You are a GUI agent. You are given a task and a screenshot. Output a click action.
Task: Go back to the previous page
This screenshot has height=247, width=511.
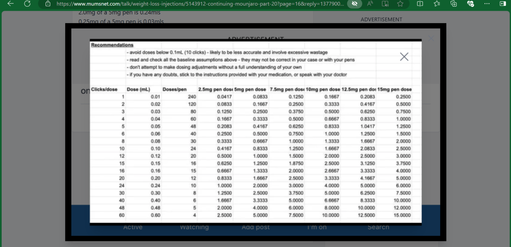point(11,4)
